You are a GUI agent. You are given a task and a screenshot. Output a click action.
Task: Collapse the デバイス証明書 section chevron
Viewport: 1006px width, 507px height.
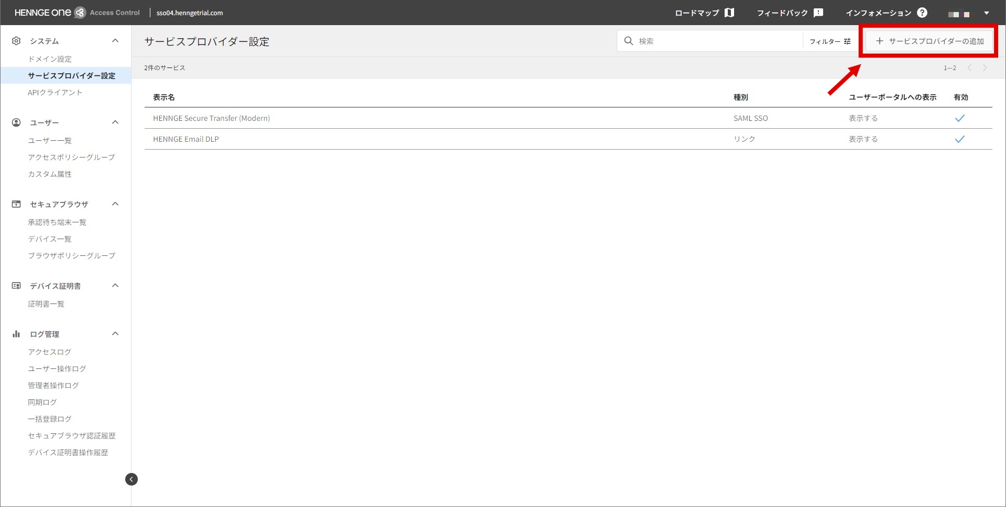point(115,286)
